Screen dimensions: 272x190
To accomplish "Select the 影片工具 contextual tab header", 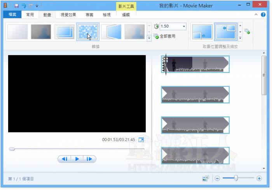I will pyautogui.click(x=126, y=7).
